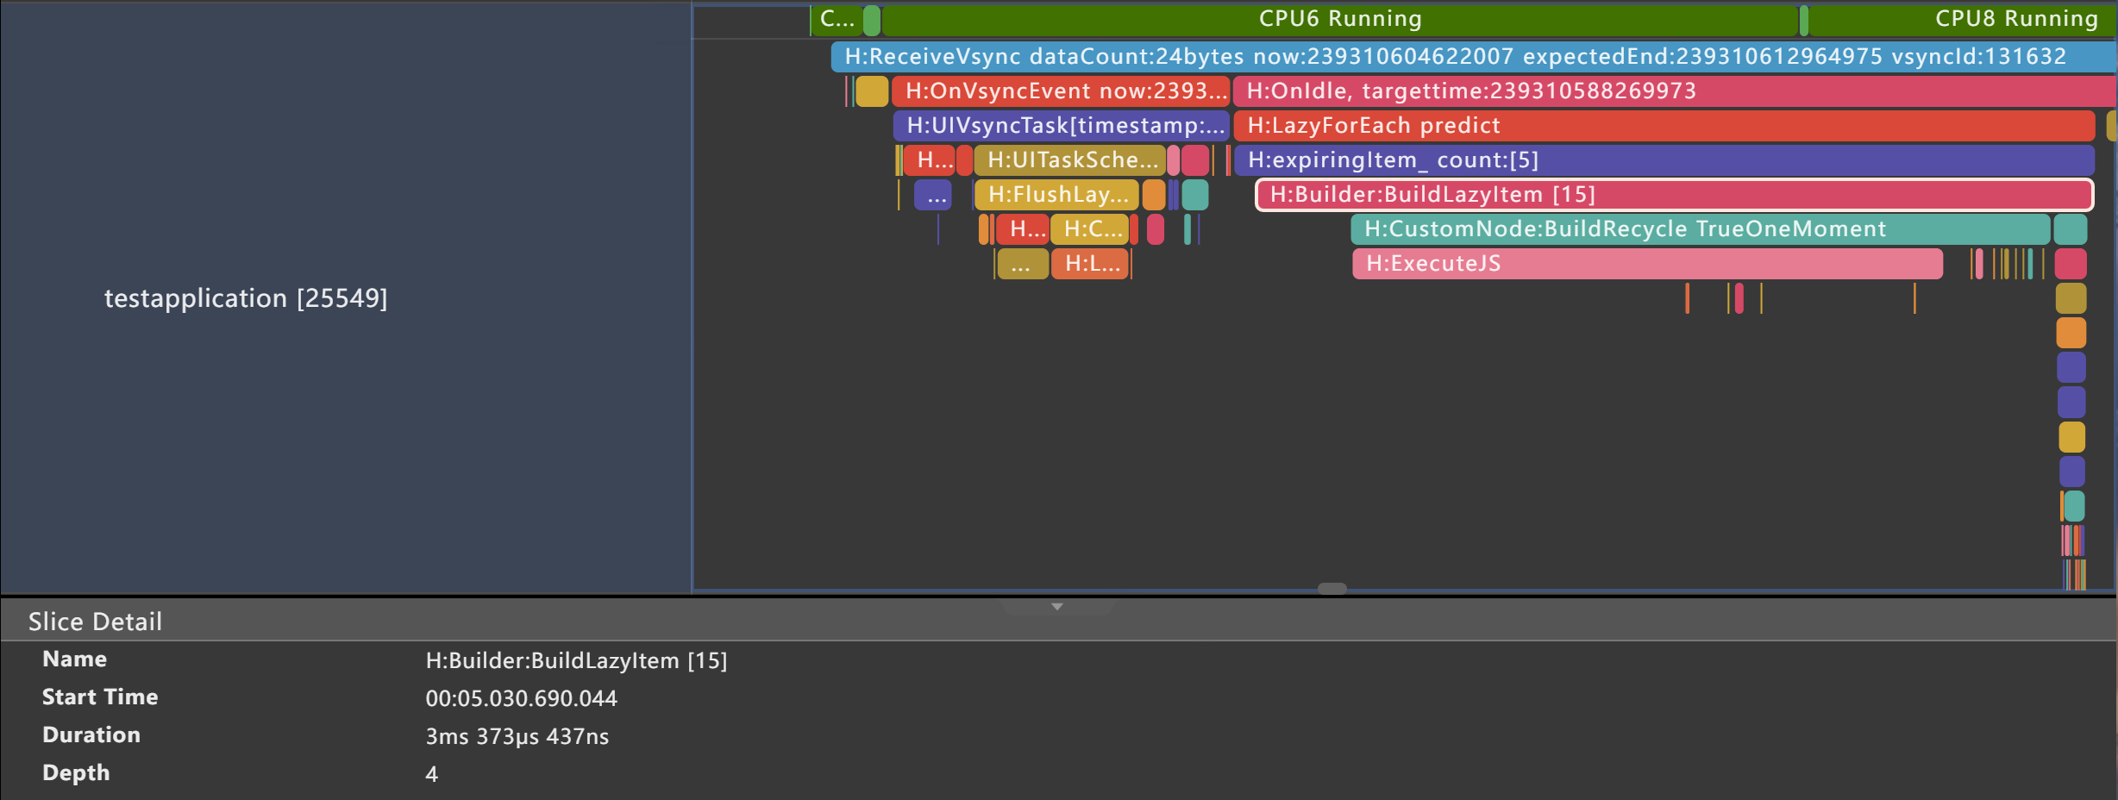Screen dimensions: 2118x800
Task: Click the testapplication [25549] thread row label
Action: point(246,298)
